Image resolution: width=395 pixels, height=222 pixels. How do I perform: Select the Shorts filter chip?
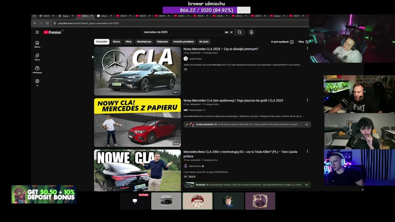tap(116, 42)
